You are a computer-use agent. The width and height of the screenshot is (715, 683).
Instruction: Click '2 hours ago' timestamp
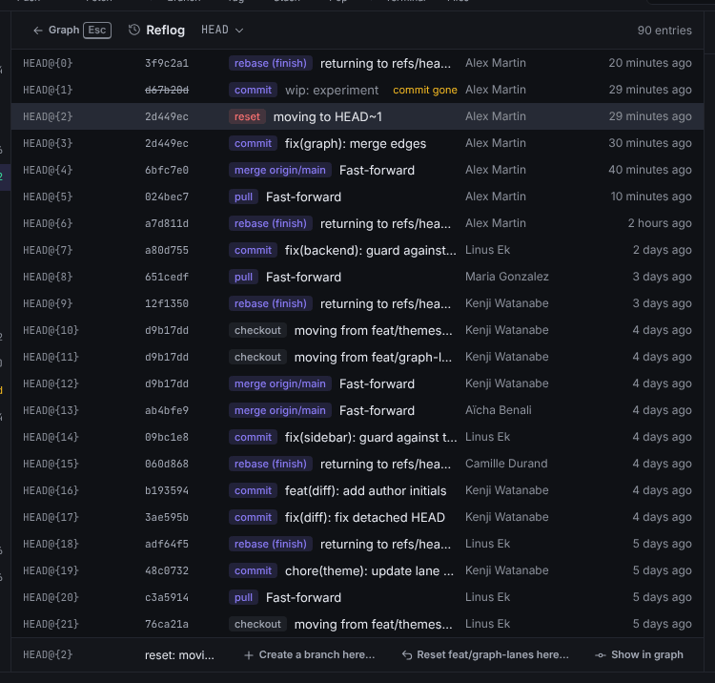pos(660,223)
